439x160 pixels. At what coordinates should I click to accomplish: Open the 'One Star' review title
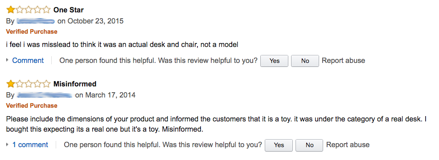coord(69,10)
